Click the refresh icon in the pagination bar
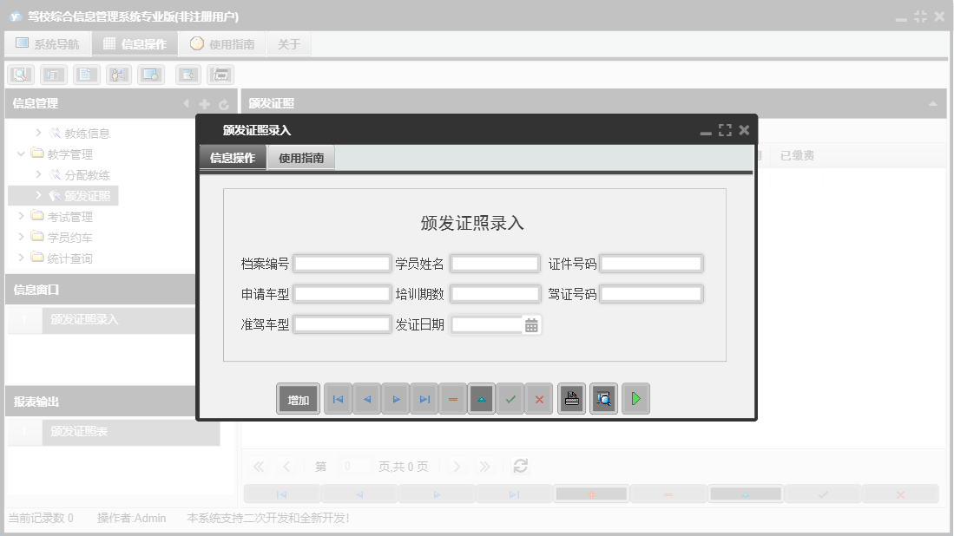This screenshot has width=954, height=536. [520, 466]
